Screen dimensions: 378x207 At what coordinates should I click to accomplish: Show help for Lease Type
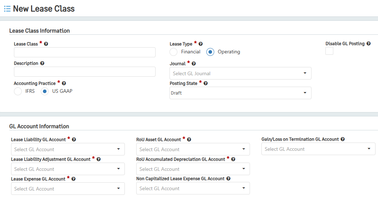(201, 44)
